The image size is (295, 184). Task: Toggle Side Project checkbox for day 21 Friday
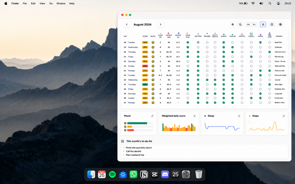(251, 57)
